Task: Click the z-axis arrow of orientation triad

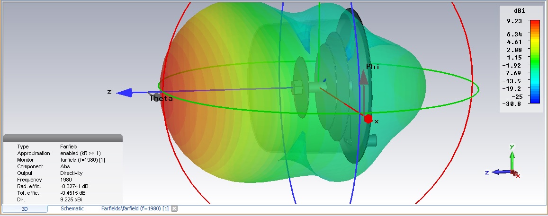Action: pyautogui.click(x=501, y=172)
